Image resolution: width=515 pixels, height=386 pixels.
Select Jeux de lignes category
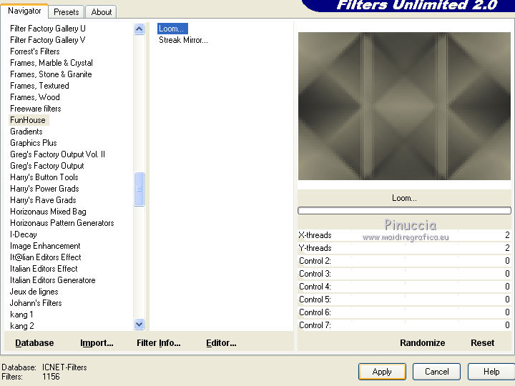34,292
